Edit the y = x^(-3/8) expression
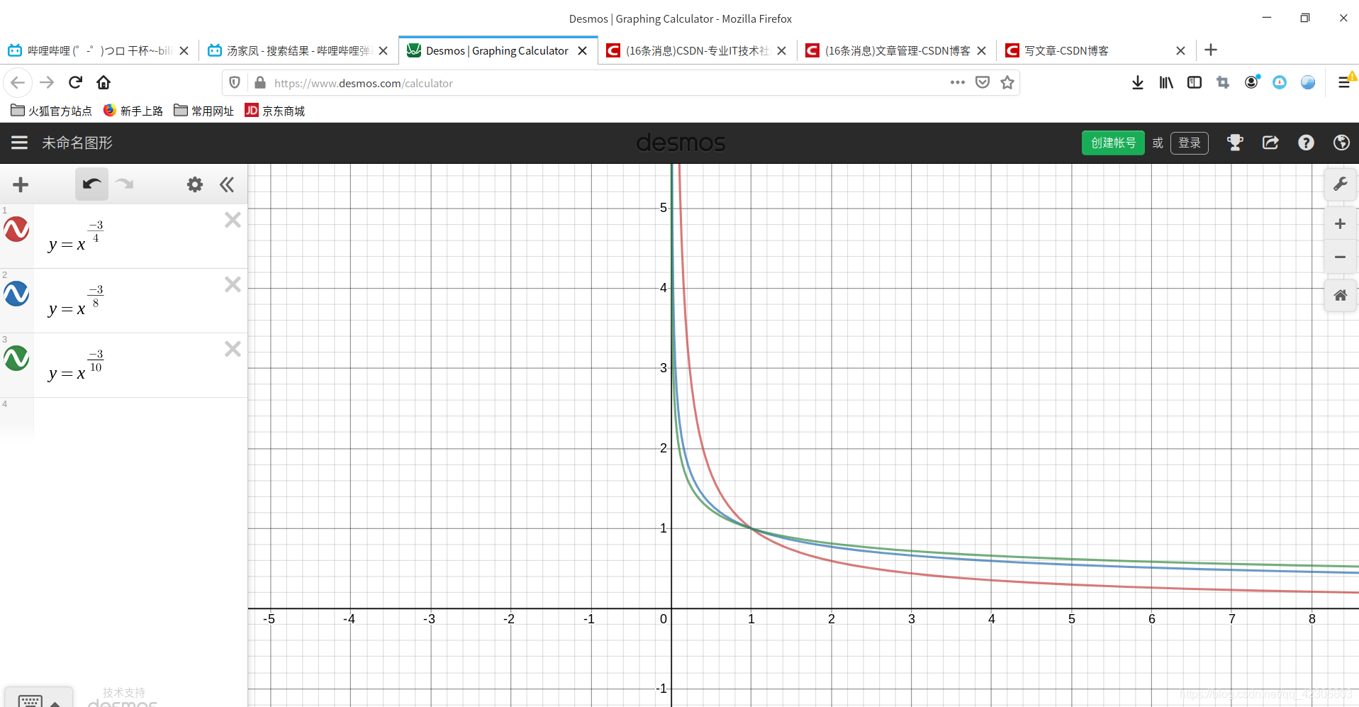 point(76,301)
